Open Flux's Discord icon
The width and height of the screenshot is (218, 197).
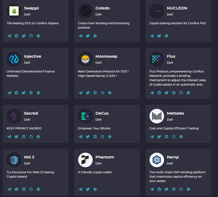(x=174, y=93)
